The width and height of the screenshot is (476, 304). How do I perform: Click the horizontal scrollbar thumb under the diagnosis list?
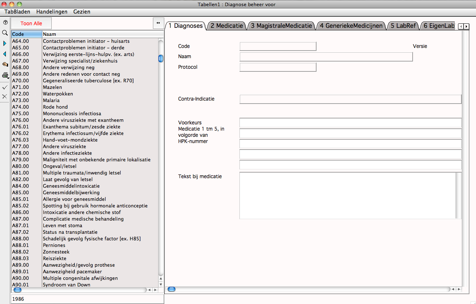pos(18,290)
